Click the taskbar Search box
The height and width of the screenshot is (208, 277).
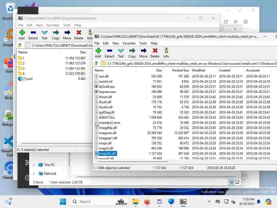pos(99,201)
